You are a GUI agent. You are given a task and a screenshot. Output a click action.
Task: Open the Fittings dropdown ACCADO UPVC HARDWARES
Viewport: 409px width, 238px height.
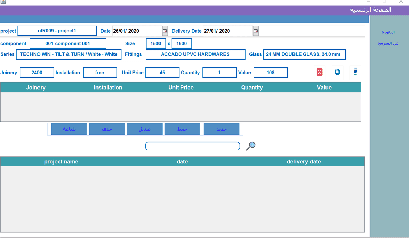pos(195,54)
